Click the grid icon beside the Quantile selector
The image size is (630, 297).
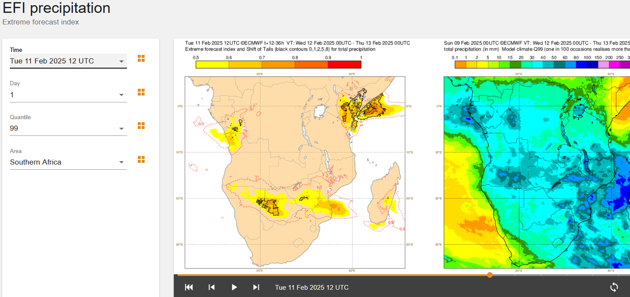tap(141, 126)
